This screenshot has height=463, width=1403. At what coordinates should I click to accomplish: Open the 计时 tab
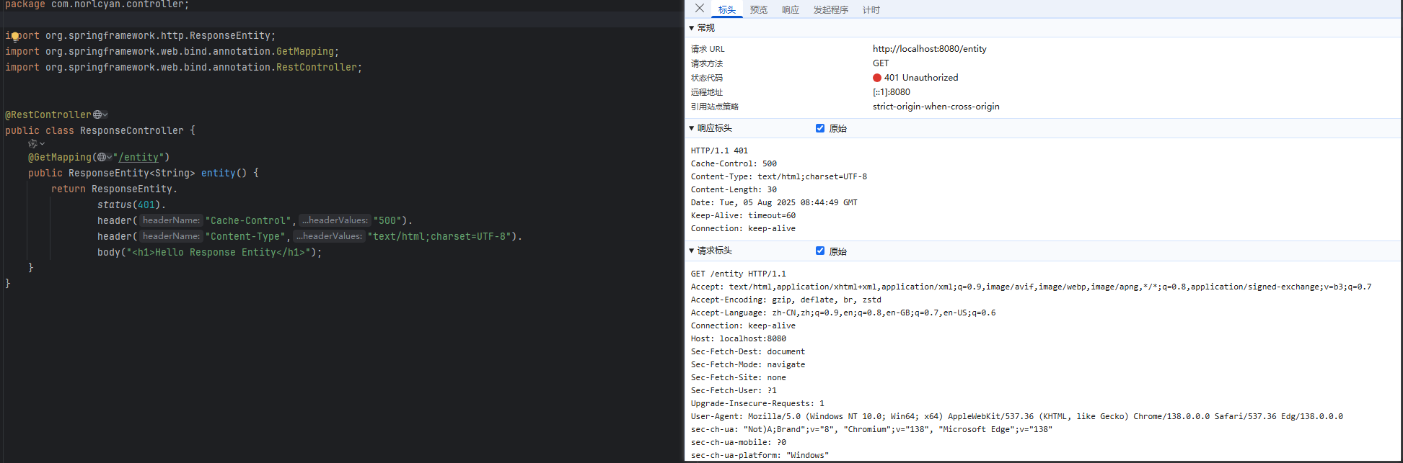pyautogui.click(x=871, y=10)
